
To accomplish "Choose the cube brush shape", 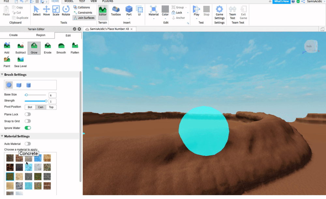I will pyautogui.click(x=19, y=85).
